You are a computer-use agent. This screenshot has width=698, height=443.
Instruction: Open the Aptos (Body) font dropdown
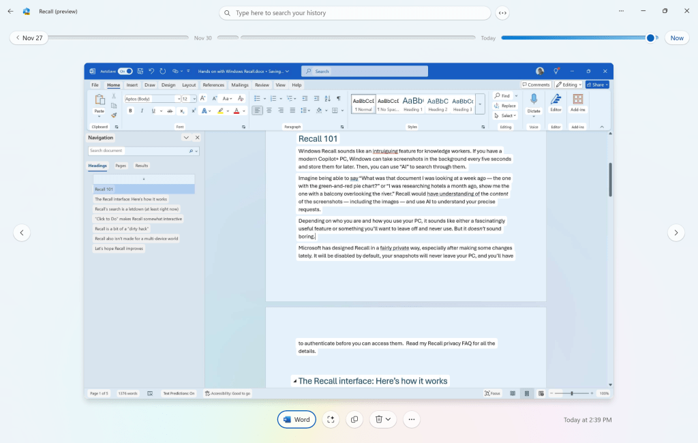(x=153, y=99)
